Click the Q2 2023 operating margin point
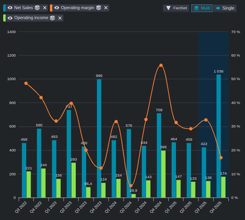Viewport: 245px width, 220px height. [x=71, y=103]
